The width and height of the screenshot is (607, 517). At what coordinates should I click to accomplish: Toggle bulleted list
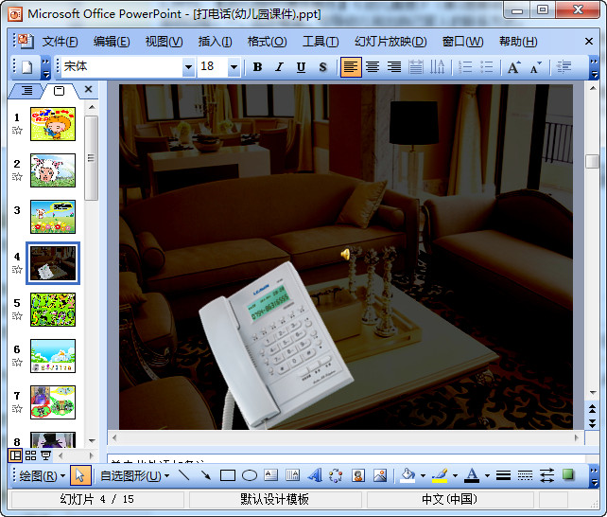[487, 67]
